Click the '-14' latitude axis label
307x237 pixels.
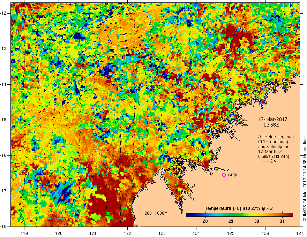[x=3, y=84]
